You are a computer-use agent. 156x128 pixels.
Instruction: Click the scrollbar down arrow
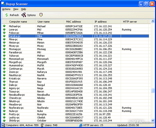pos(153,120)
